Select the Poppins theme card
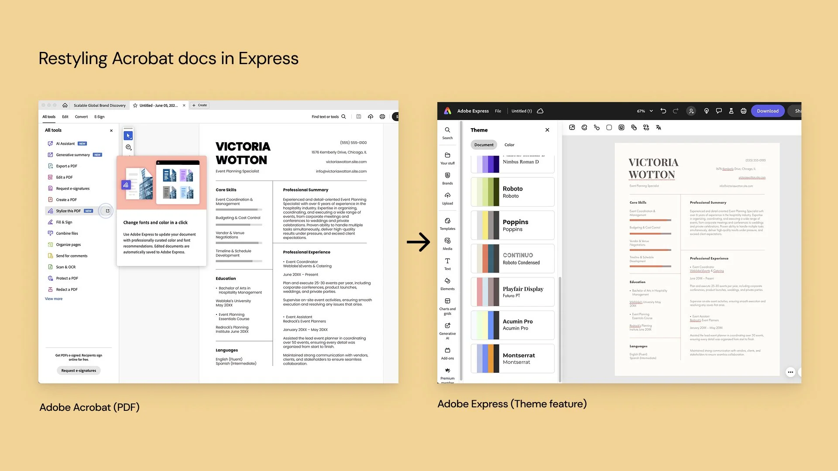This screenshot has width=838, height=471. click(513, 225)
